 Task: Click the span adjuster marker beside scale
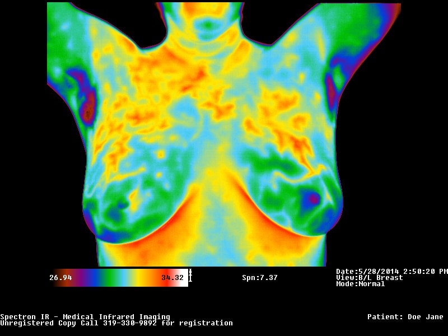[190, 276]
